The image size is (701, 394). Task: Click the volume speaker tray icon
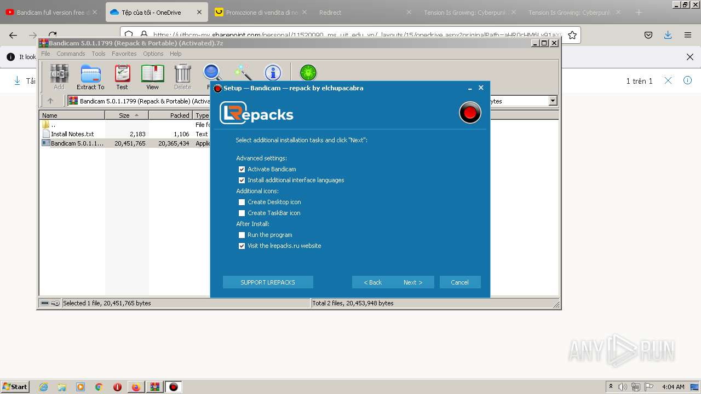(x=623, y=387)
